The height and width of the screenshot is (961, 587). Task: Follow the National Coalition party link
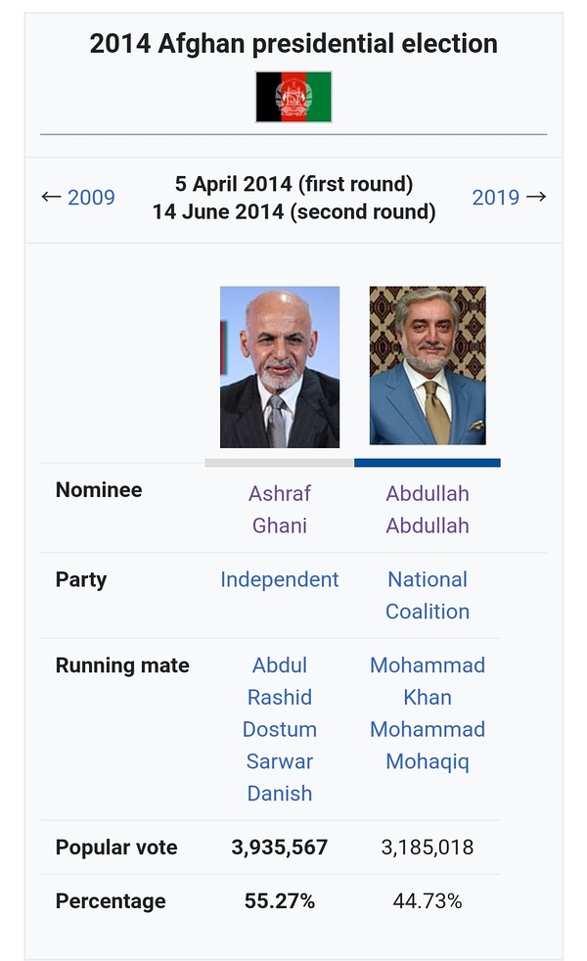(x=428, y=595)
